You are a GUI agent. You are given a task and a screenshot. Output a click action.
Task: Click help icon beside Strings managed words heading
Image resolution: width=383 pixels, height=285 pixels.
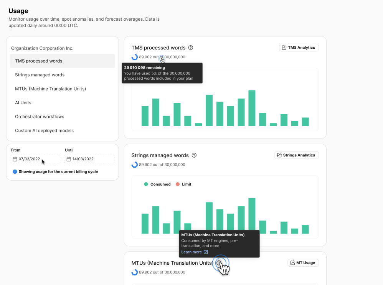point(194,155)
